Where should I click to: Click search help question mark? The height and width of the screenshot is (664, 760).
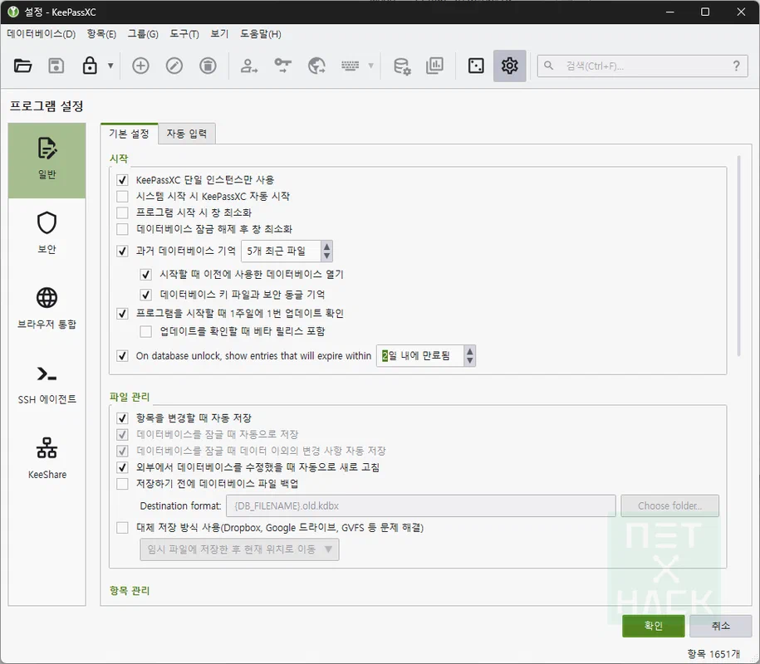tap(736, 66)
